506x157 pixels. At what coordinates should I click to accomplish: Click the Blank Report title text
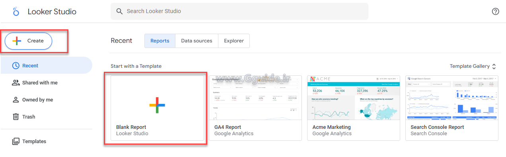131,127
